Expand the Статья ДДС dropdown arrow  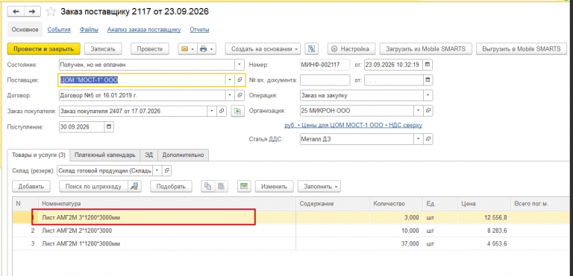(x=419, y=139)
